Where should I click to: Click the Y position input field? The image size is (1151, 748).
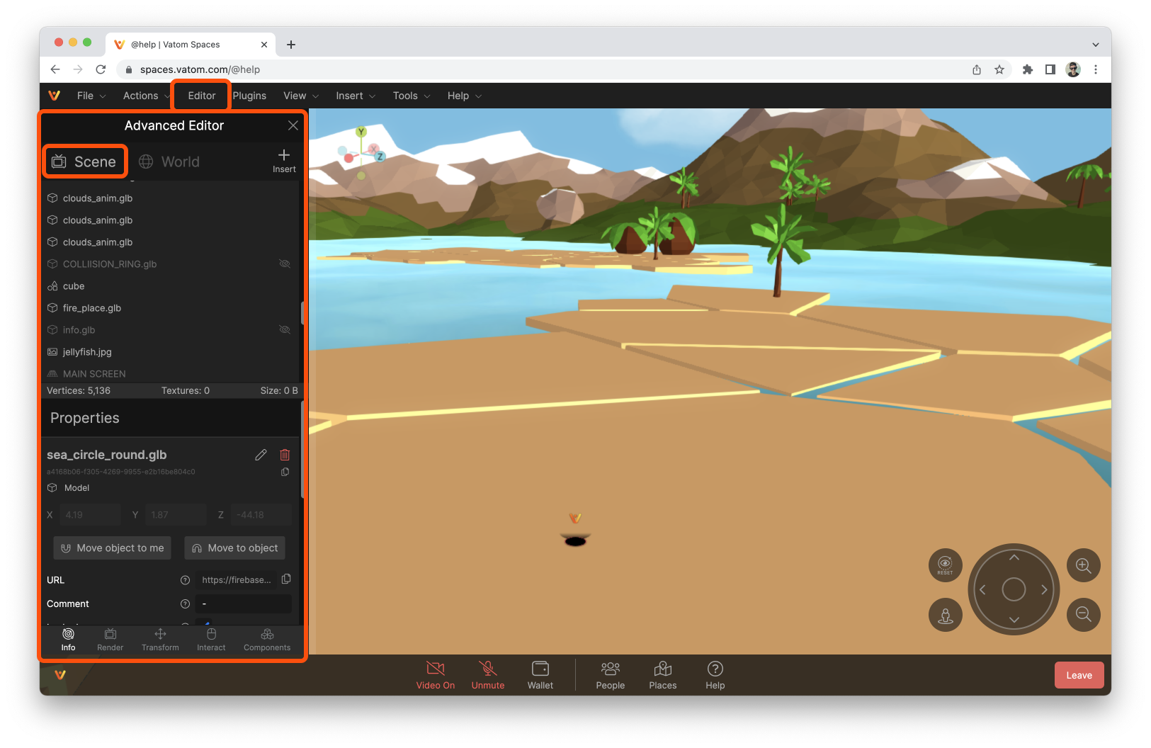[176, 515]
